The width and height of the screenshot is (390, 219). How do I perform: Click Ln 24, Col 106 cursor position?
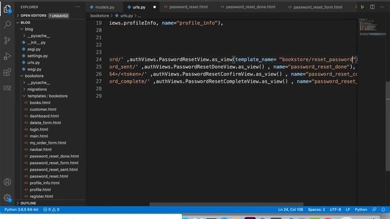point(291,209)
